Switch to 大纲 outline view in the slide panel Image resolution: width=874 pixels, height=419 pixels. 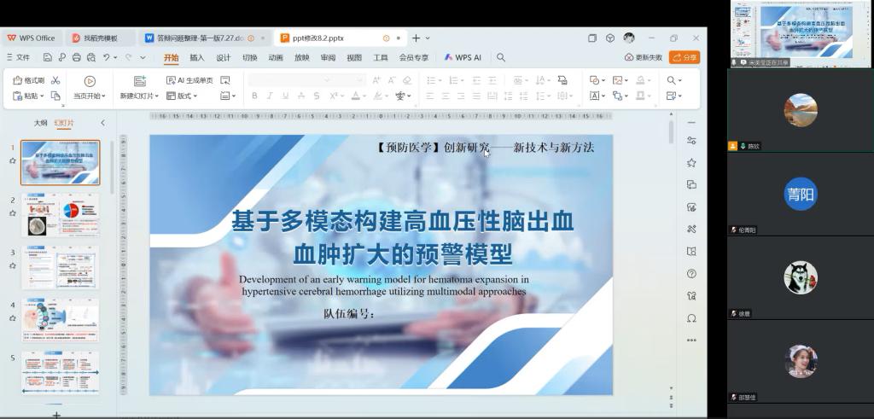click(x=40, y=123)
